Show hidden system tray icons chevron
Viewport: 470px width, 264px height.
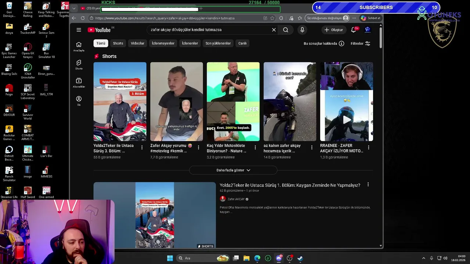point(423,258)
